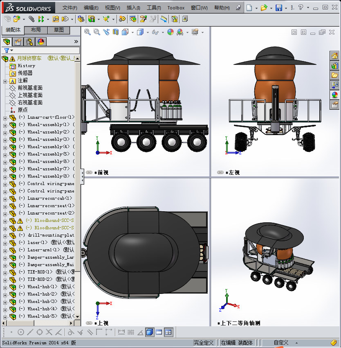This screenshot has width=341, height=348.
Task: Open the 文件(F) menu
Action: 70,8
